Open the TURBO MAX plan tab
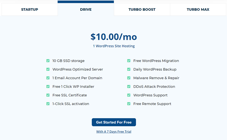The image size is (227, 140). pyautogui.click(x=198, y=10)
